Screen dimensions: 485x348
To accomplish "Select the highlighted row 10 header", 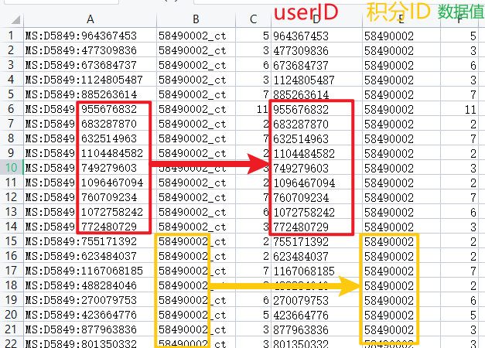I will 11,168.
